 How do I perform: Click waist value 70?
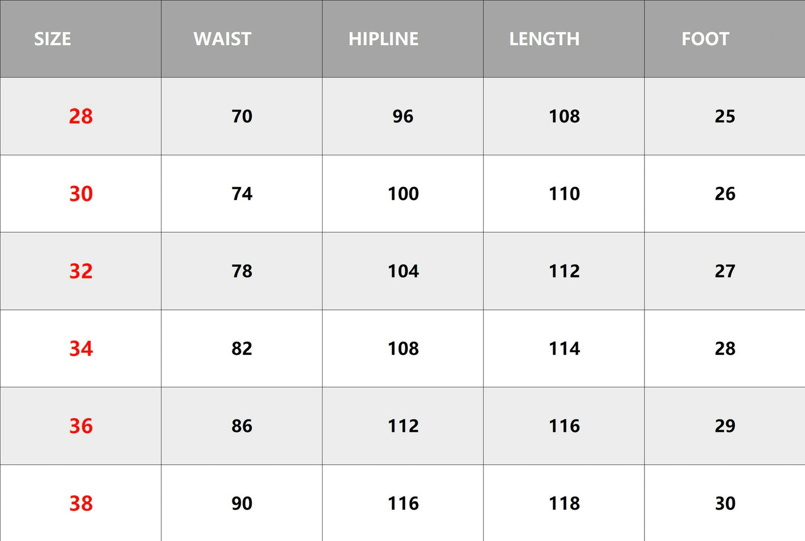tap(242, 116)
